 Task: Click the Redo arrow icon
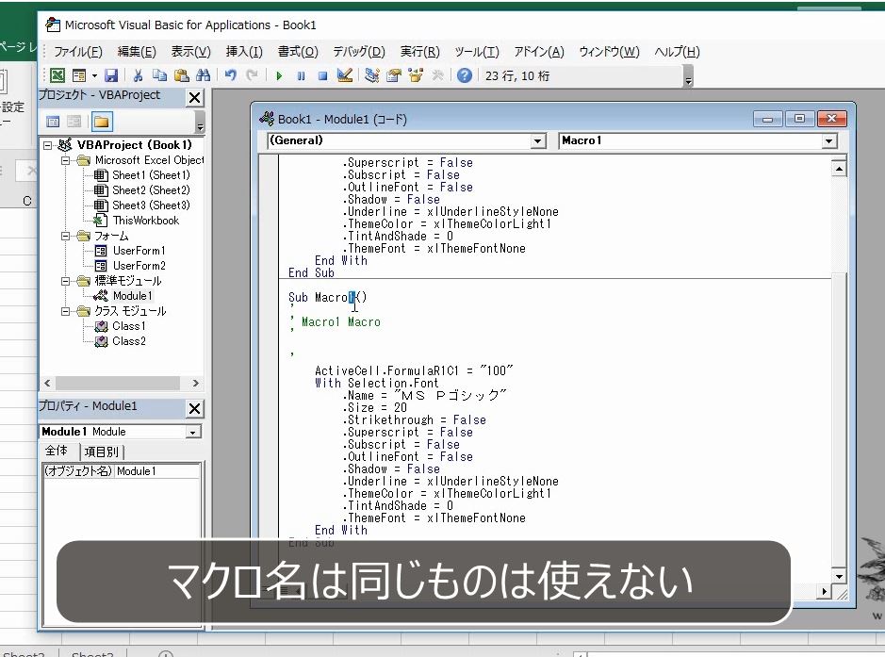pos(253,75)
